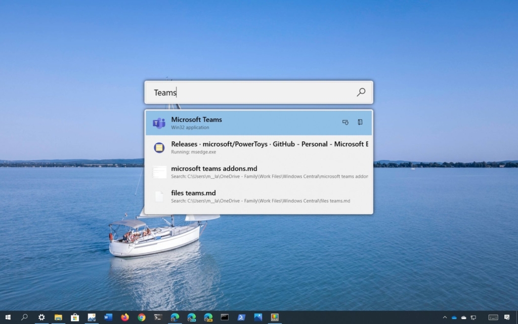Run Microsoft Teams as administrator icon
The image size is (518, 324).
pos(346,123)
